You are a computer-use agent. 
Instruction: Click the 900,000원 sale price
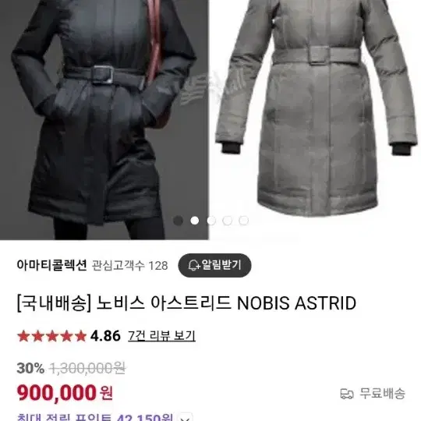click(65, 393)
